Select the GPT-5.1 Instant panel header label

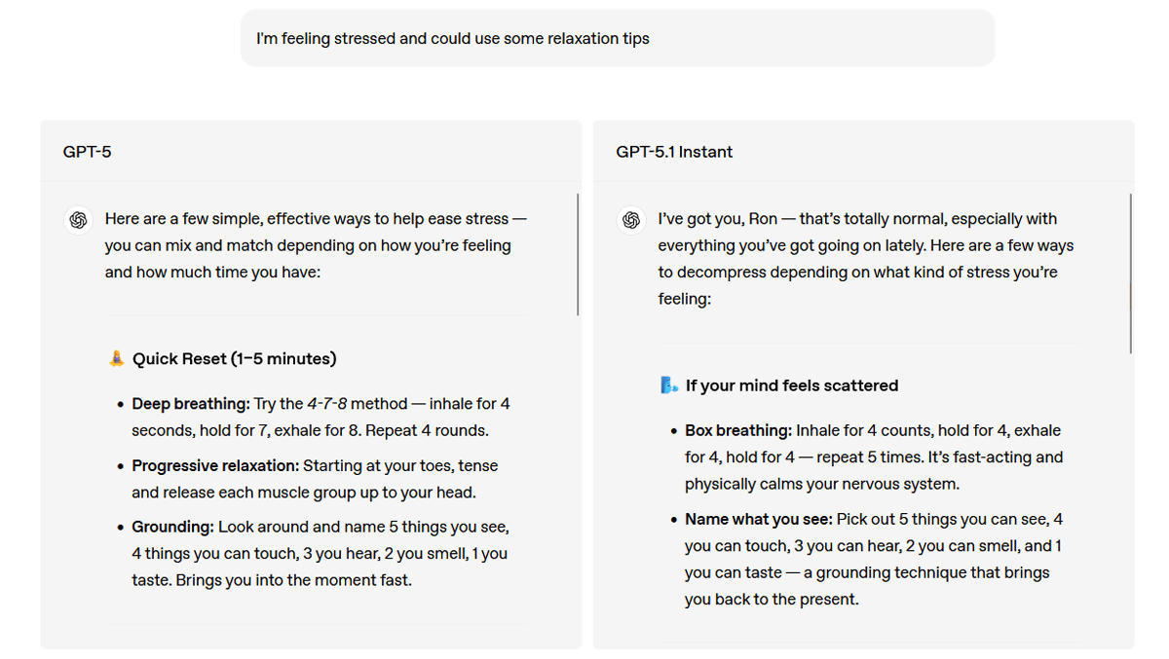click(x=674, y=152)
